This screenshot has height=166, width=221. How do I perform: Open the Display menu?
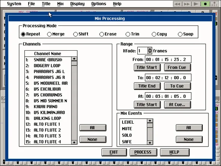pos(77,4)
